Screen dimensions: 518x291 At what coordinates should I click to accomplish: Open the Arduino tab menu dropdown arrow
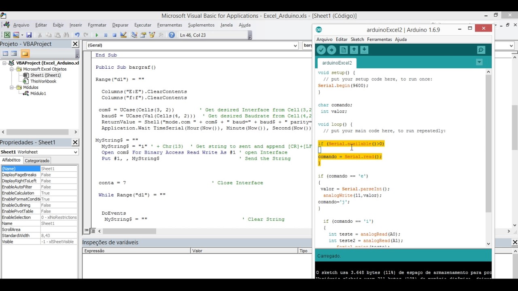click(x=479, y=62)
